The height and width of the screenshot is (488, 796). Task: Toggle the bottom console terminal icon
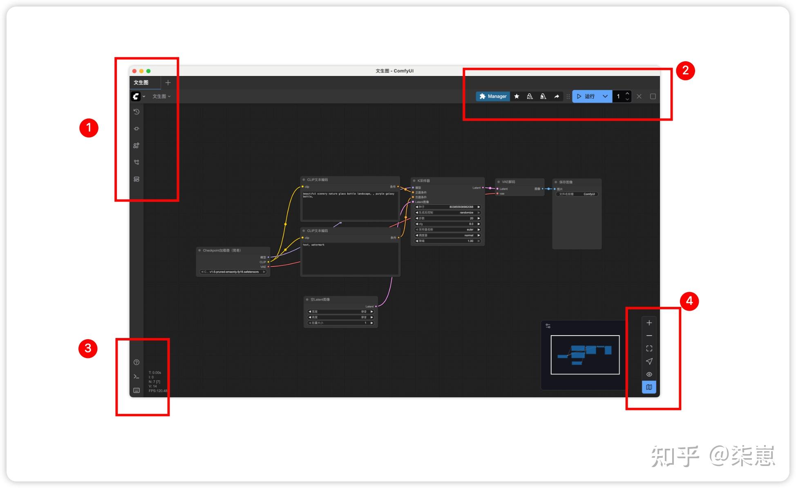click(136, 376)
